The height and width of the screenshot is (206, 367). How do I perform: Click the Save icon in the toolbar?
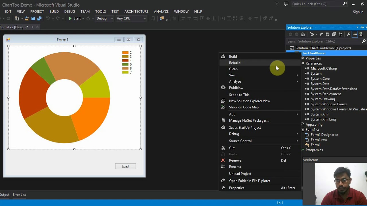33,18
